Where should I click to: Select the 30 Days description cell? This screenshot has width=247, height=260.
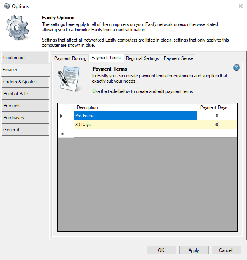[x=135, y=125]
